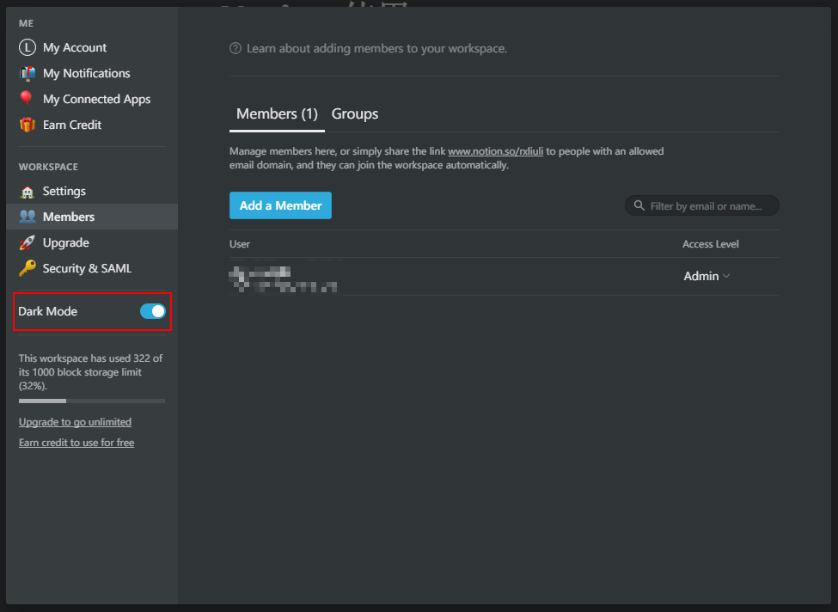Click the Add a Member button
Viewport: 838px width, 612px height.
pyautogui.click(x=280, y=205)
